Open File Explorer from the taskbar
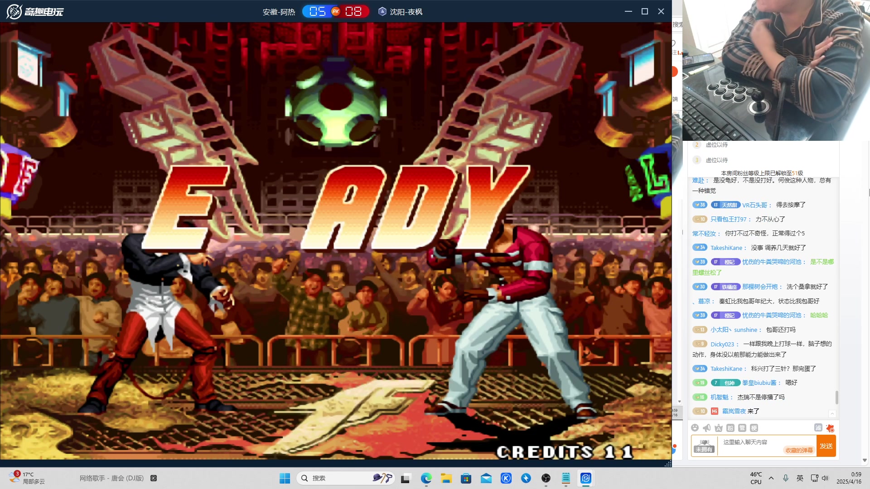Viewport: 870px width, 489px height. [446, 478]
